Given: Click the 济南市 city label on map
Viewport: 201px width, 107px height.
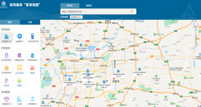Looking at the screenshot, I should (x=116, y=81).
